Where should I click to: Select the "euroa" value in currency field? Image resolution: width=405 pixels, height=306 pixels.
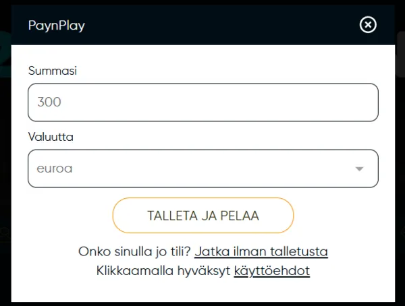55,169
